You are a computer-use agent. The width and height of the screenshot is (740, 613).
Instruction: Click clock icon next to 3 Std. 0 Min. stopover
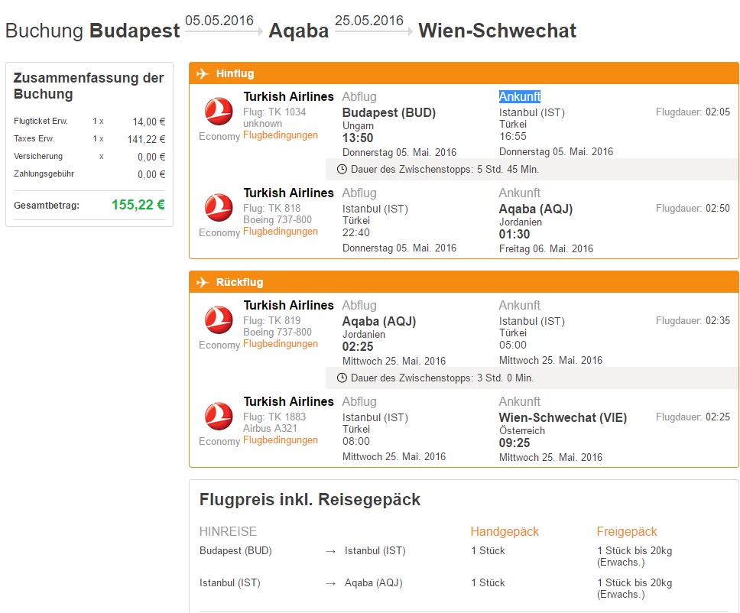342,378
